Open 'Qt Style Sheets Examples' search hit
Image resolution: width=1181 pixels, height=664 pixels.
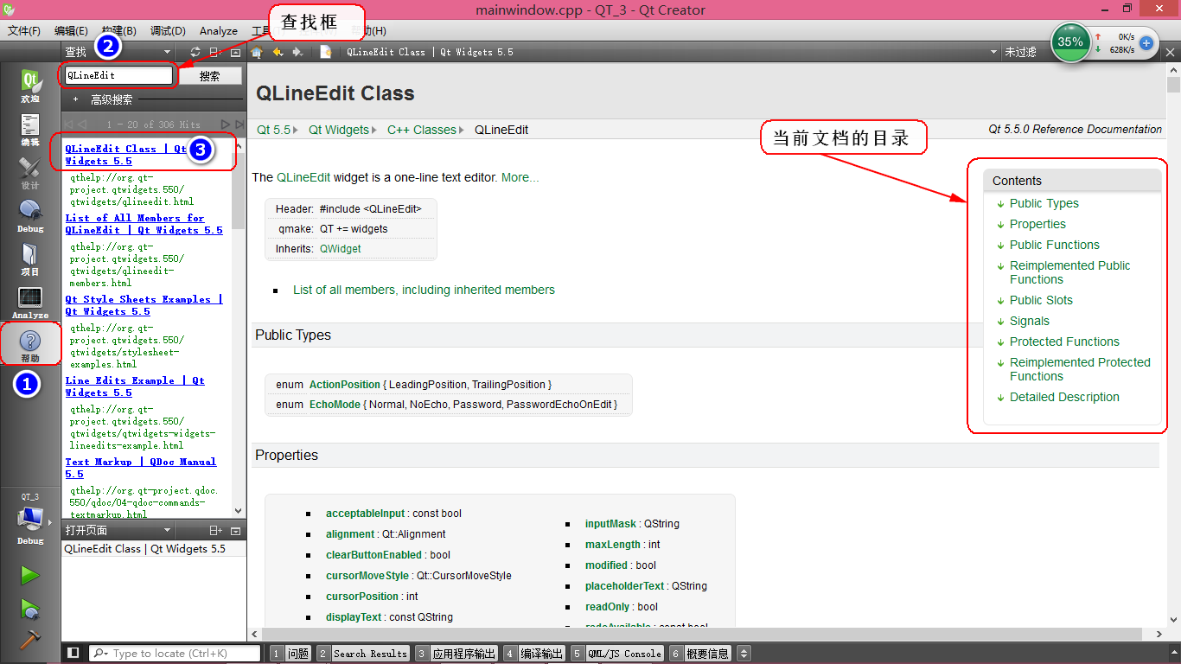(x=144, y=305)
